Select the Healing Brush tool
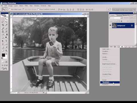The width and height of the screenshot is (137, 103). click(3, 28)
